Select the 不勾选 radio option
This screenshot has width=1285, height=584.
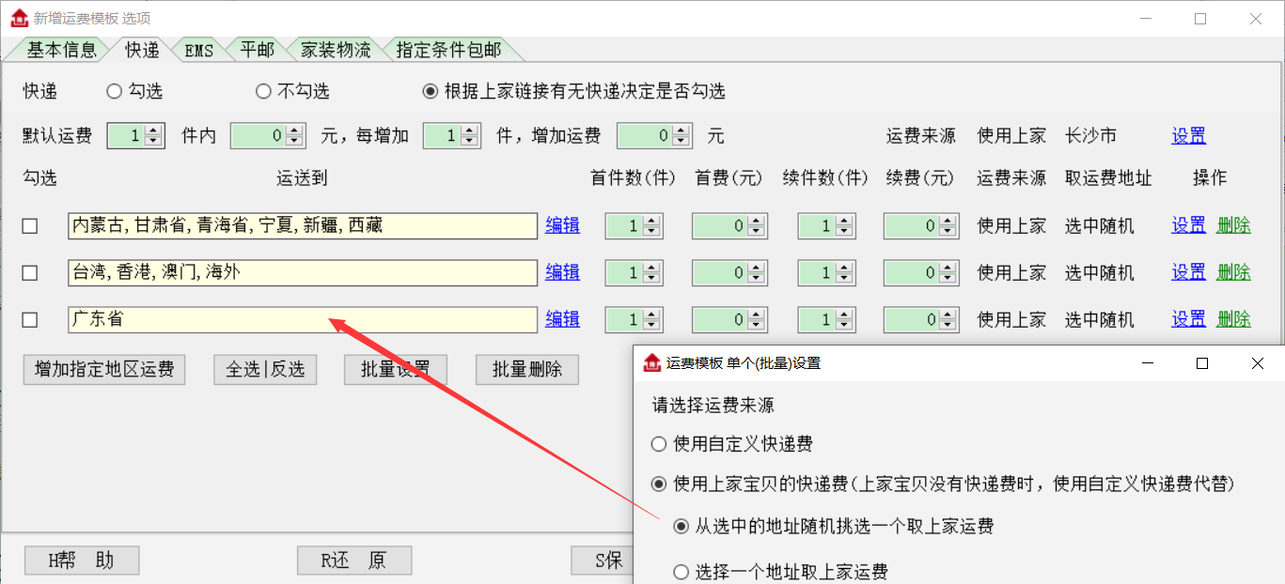264,91
